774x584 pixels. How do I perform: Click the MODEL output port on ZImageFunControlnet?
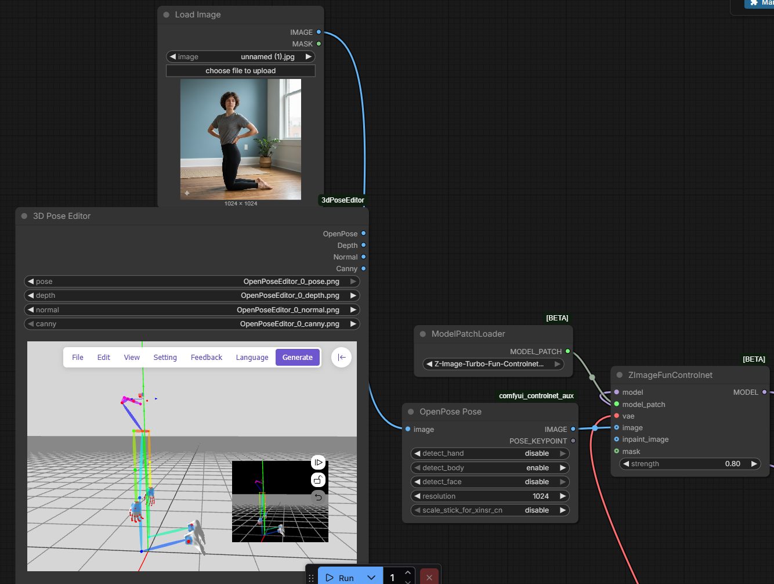tap(765, 392)
